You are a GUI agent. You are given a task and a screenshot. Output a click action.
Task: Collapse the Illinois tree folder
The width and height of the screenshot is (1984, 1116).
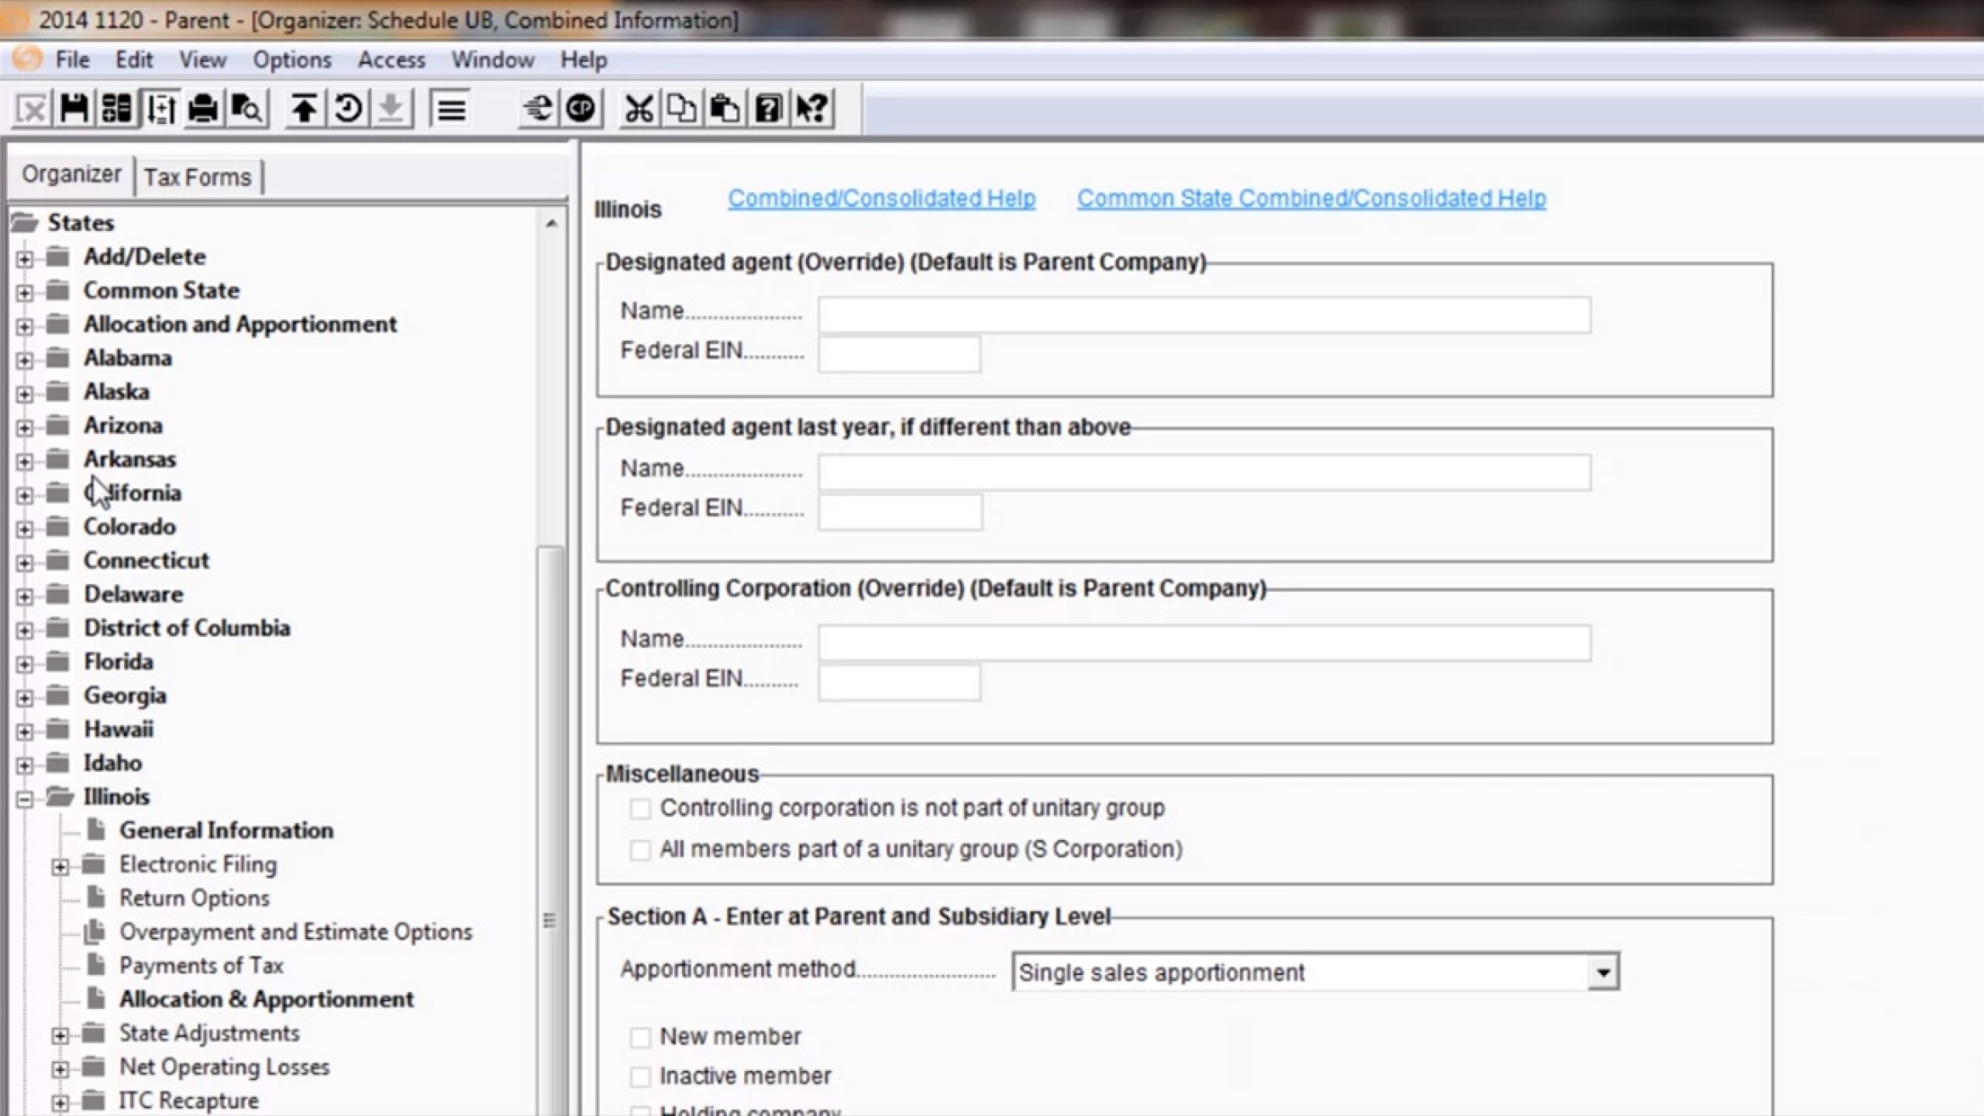click(x=25, y=798)
